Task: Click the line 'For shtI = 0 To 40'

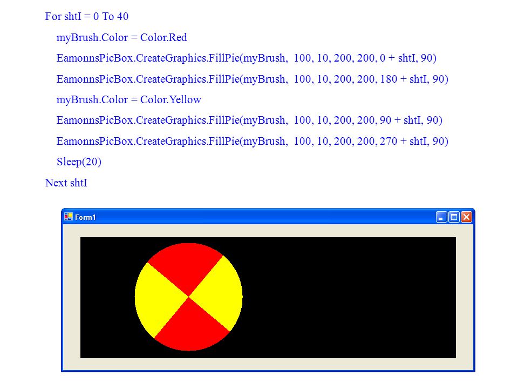Action: pos(87,16)
